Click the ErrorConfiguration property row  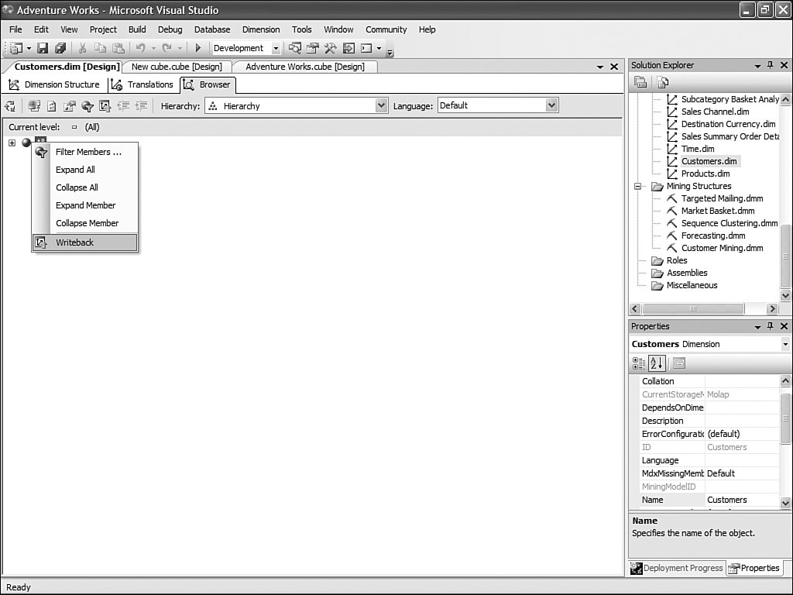710,434
